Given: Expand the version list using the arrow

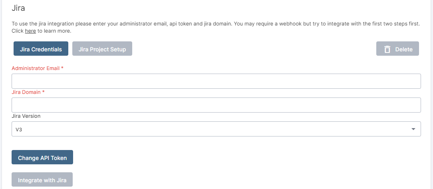Looking at the screenshot, I should tap(413, 129).
